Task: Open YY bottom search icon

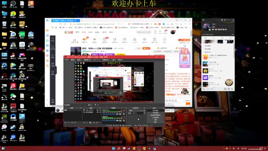Action: tap(232, 89)
